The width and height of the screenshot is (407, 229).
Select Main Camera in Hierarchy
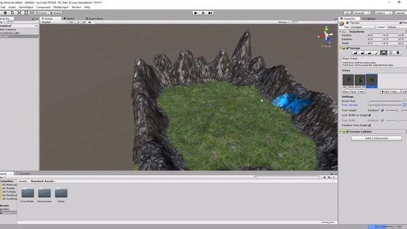[x=19, y=29]
